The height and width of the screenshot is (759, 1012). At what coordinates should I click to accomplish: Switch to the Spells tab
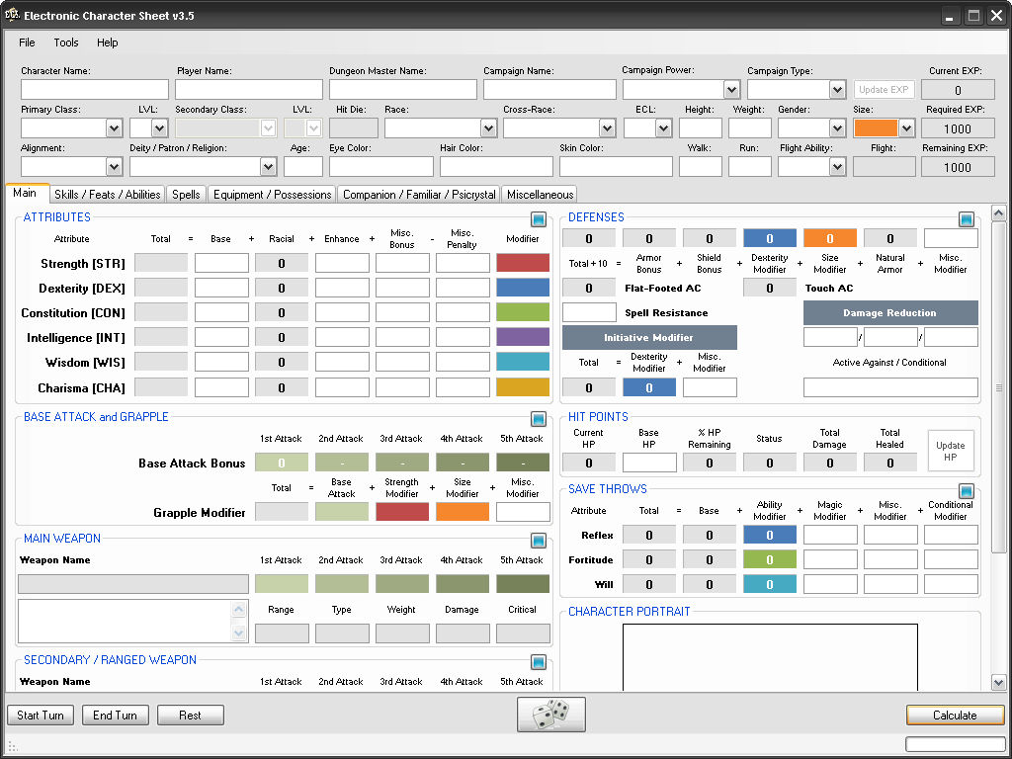pyautogui.click(x=186, y=195)
